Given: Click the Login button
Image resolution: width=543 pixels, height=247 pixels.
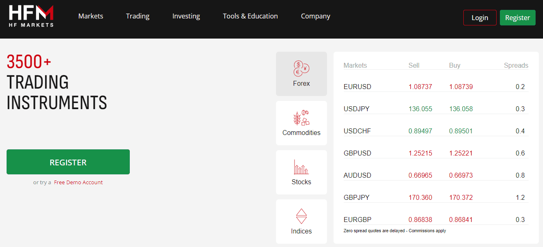Looking at the screenshot, I should tap(480, 18).
